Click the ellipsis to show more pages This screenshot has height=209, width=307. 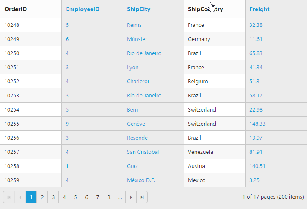[120, 197]
